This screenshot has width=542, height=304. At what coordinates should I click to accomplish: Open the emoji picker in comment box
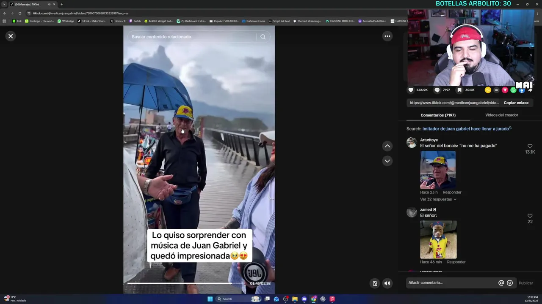(510, 283)
